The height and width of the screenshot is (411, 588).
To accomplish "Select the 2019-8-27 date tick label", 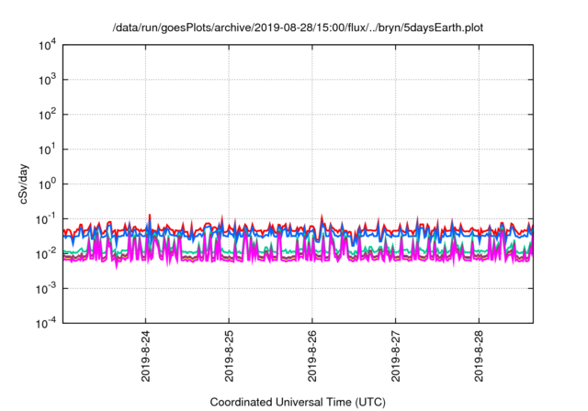I will pos(395,356).
